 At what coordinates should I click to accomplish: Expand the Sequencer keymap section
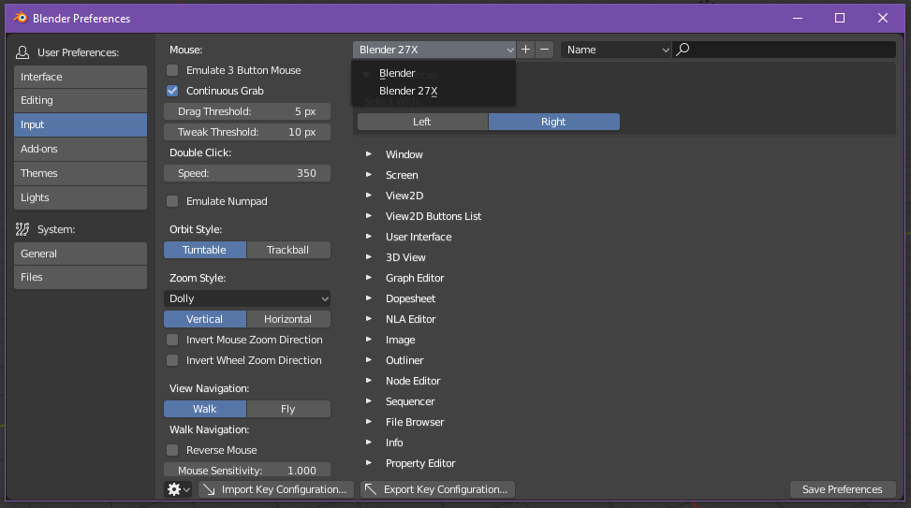click(x=369, y=401)
